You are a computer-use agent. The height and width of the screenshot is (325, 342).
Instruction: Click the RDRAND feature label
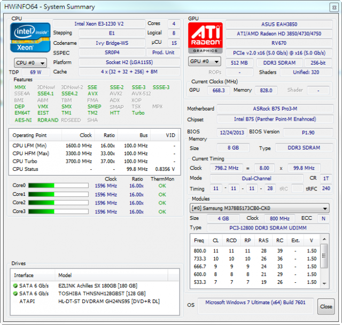[x=48, y=120]
